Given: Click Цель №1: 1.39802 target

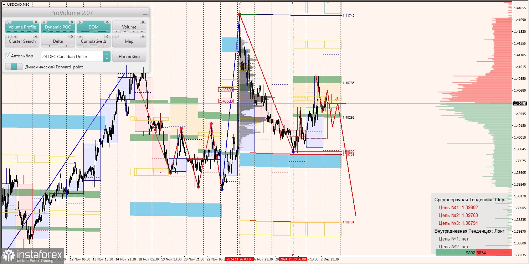Looking at the screenshot, I should tap(458, 207).
